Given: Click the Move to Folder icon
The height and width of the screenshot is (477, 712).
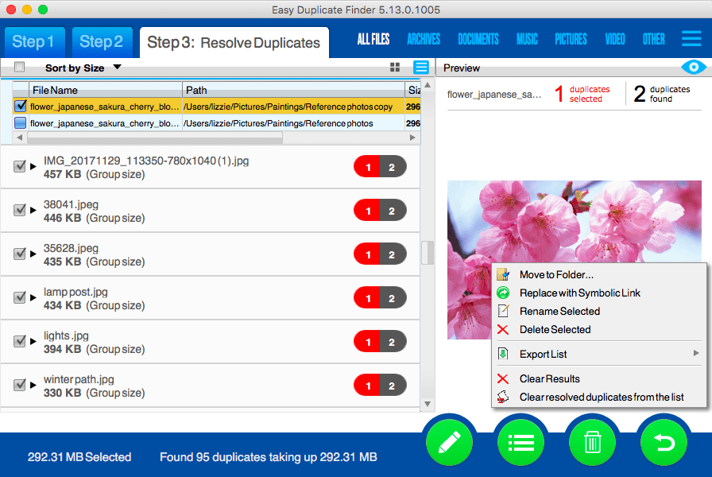Looking at the screenshot, I should 503,274.
